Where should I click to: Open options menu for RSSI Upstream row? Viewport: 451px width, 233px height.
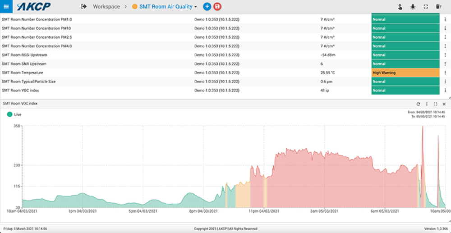point(445,55)
